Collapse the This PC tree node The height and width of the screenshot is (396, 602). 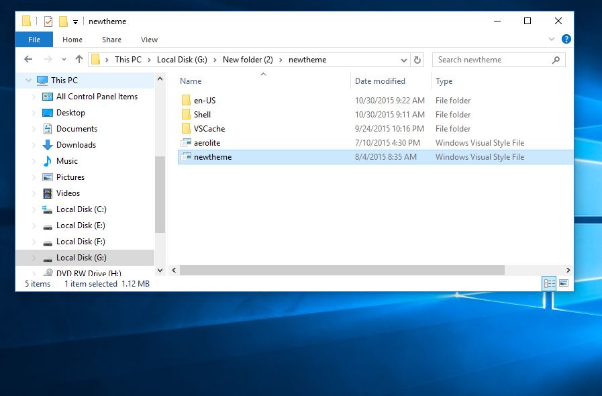click(28, 81)
